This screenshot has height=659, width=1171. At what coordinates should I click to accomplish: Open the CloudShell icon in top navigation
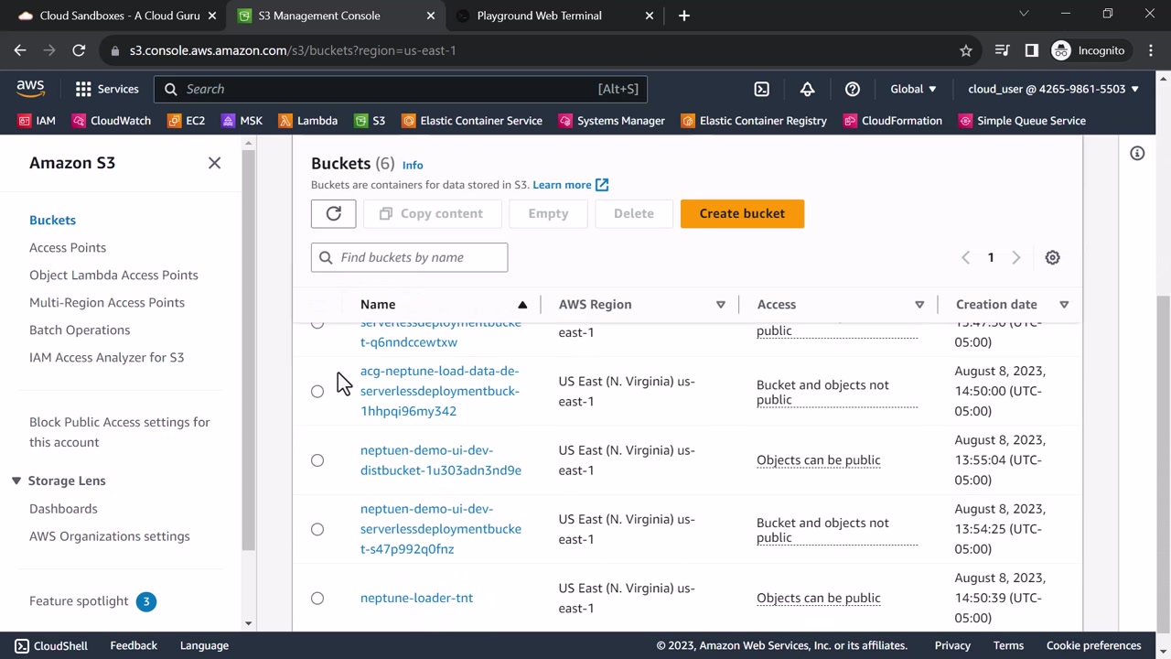(x=761, y=89)
